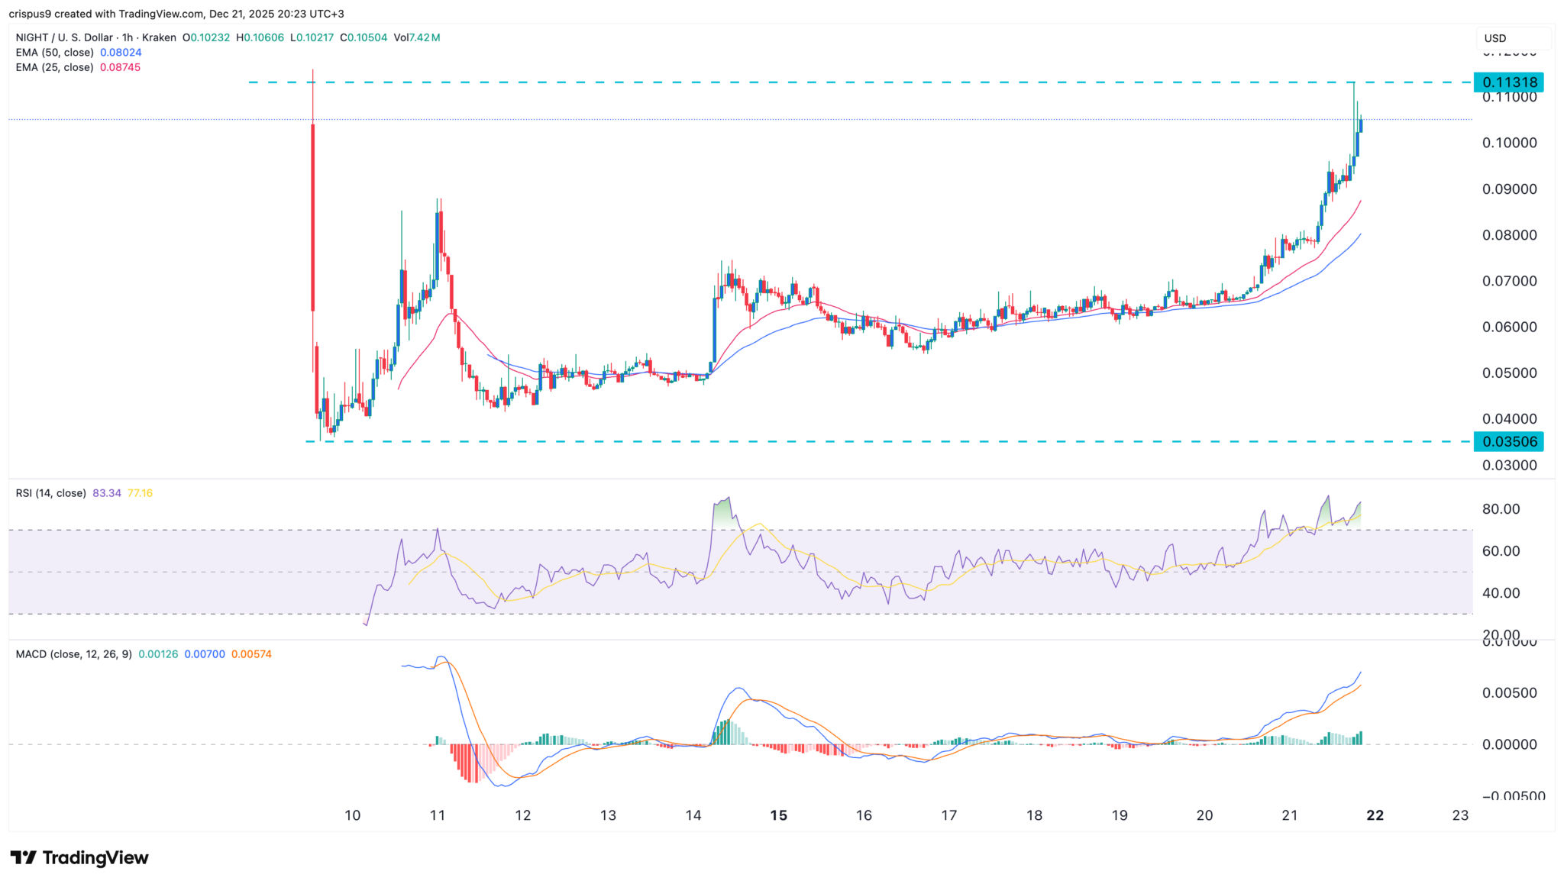Click date 22 on the time axis
The width and height of the screenshot is (1564, 884).
pyautogui.click(x=1375, y=815)
